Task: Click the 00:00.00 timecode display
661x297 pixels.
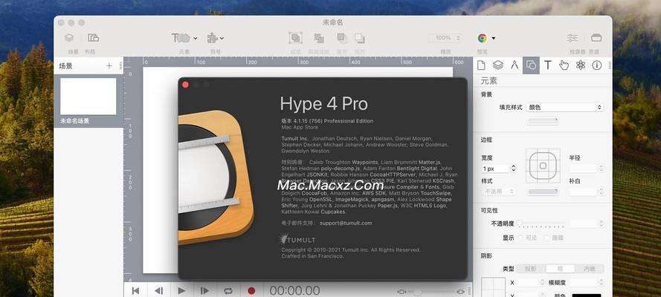Action: (x=294, y=290)
